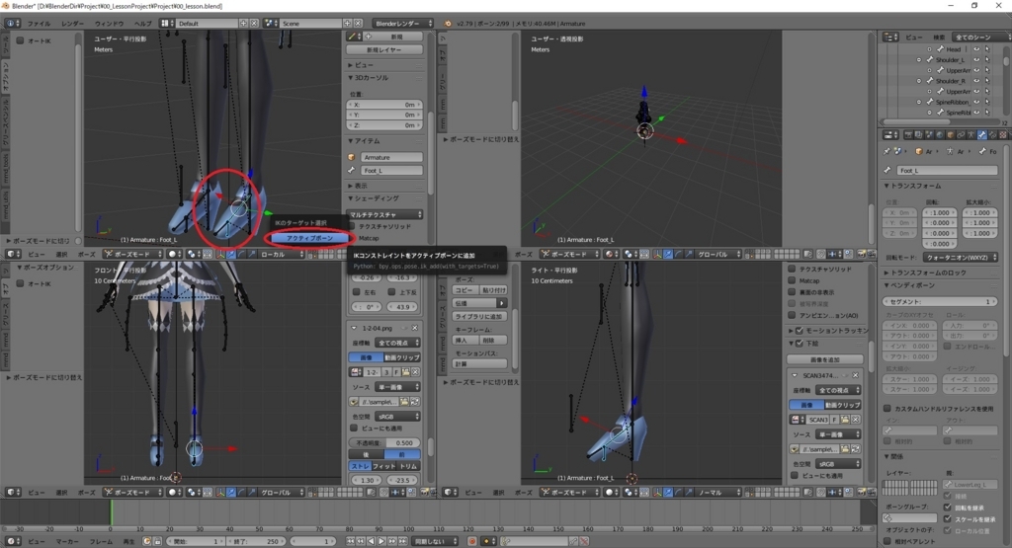Toggle selectability of the Shoulder_R bone
Screen dimensions: 1012x548
click(987, 81)
